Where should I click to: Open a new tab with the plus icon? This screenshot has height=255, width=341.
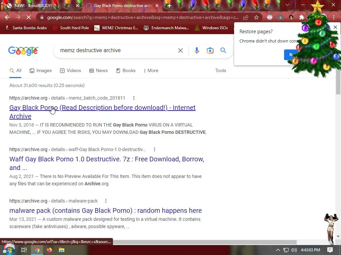click(170, 6)
